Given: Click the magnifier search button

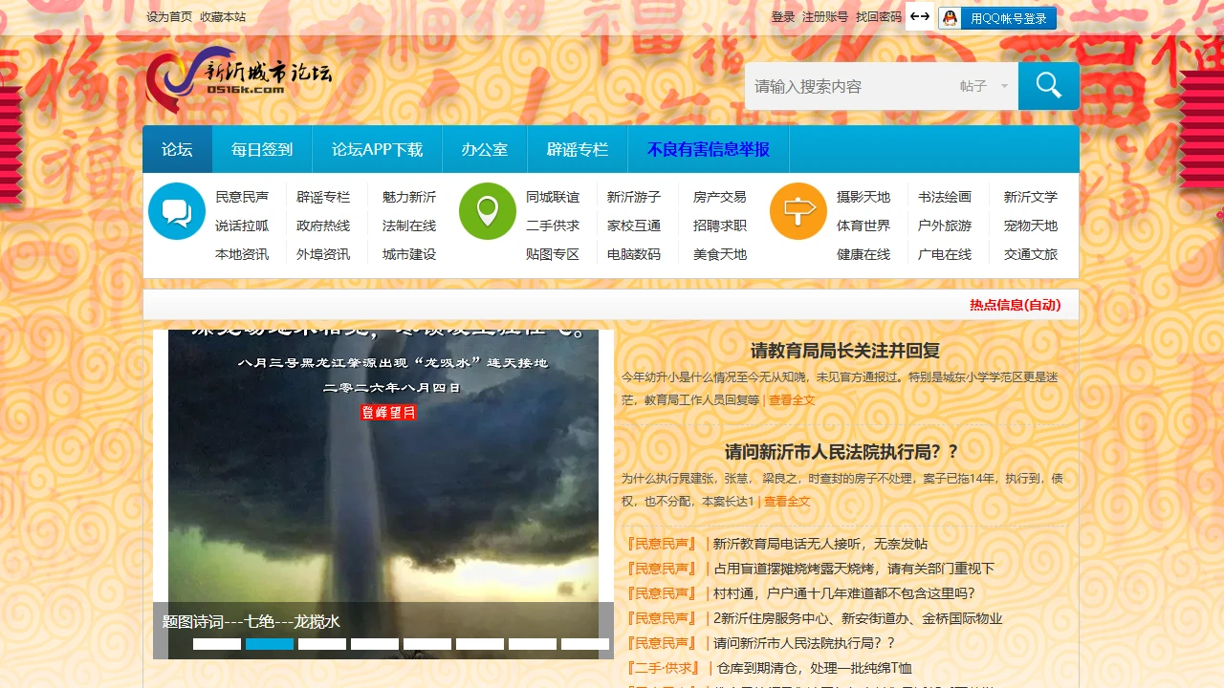Looking at the screenshot, I should [x=1049, y=86].
